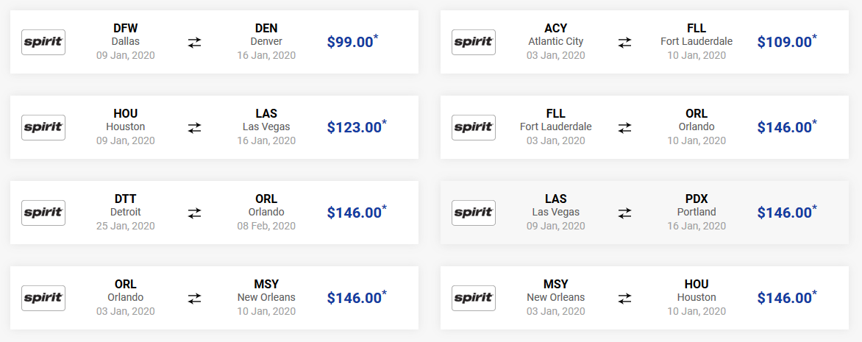Select the 08 Feb, 2020 return date
Image resolution: width=862 pixels, height=342 pixels.
point(266,226)
